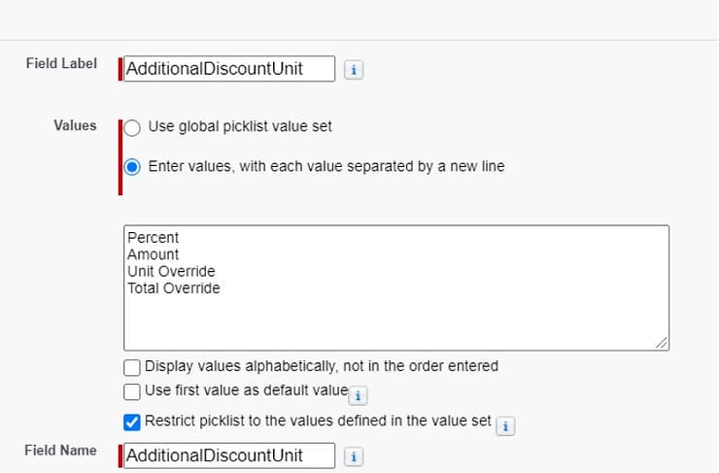Place cursor on 'Amount' value line
The height and width of the screenshot is (473, 719).
[154, 254]
